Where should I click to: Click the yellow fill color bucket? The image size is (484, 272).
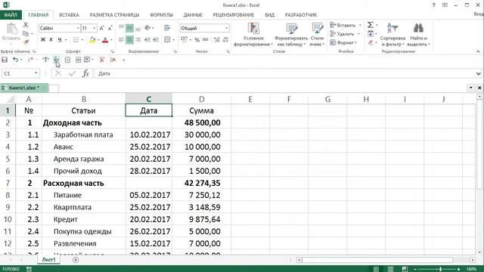click(x=92, y=39)
